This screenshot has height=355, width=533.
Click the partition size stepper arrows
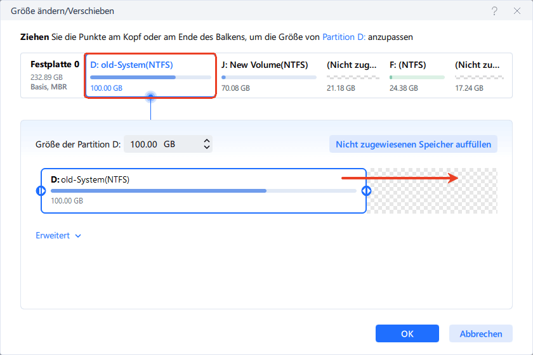click(x=206, y=145)
